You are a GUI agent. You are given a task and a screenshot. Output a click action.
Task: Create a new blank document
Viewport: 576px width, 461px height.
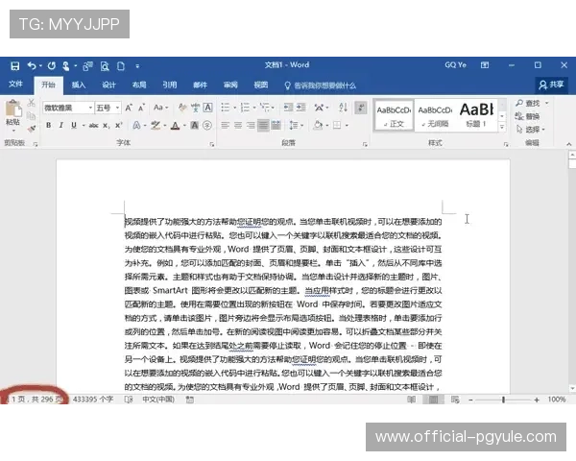tap(121, 66)
